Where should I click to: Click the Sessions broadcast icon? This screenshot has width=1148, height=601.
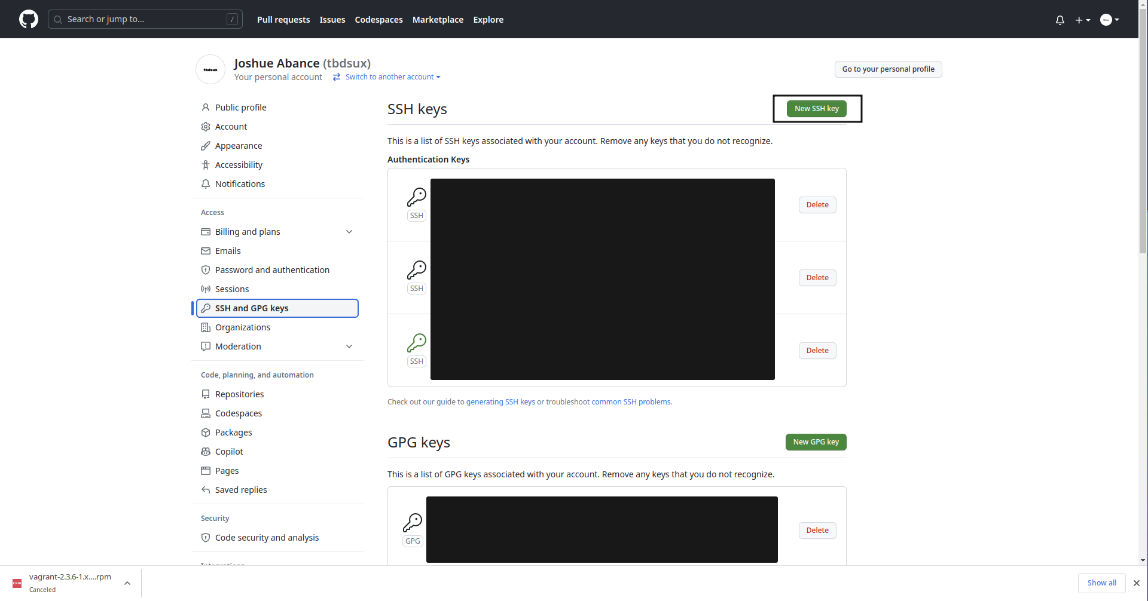coord(206,289)
